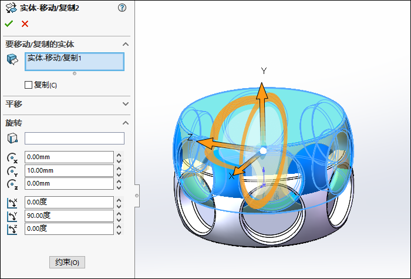Increase Z angle with up arrow
The height and width of the screenshot is (279, 411).
[x=119, y=226]
